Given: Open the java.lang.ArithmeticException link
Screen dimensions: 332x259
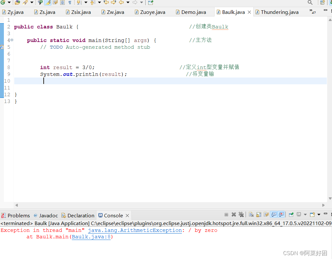Looking at the screenshot, I should pyautogui.click(x=135, y=230).
